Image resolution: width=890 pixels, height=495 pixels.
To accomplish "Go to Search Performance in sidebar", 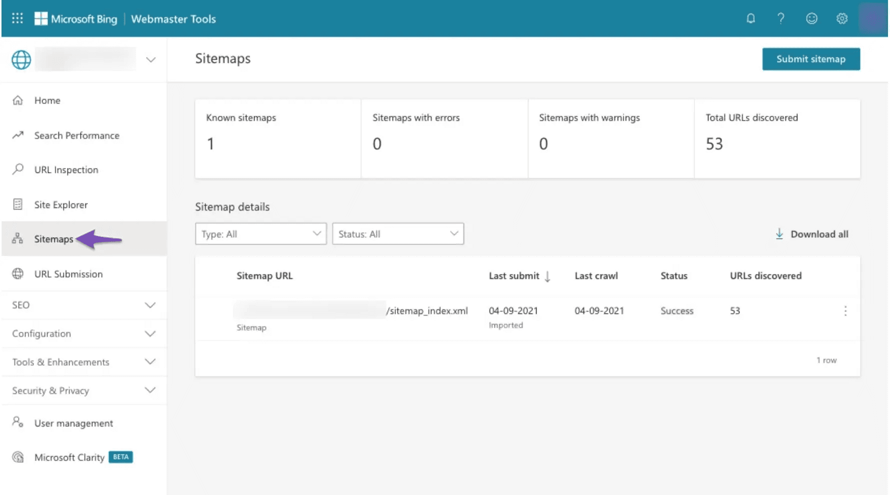I will (76, 135).
